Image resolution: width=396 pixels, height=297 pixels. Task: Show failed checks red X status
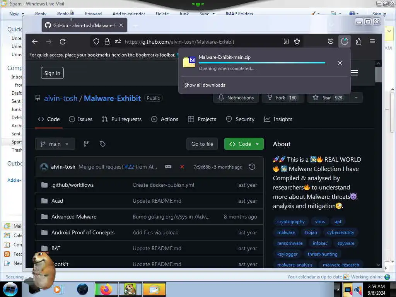[182, 167]
